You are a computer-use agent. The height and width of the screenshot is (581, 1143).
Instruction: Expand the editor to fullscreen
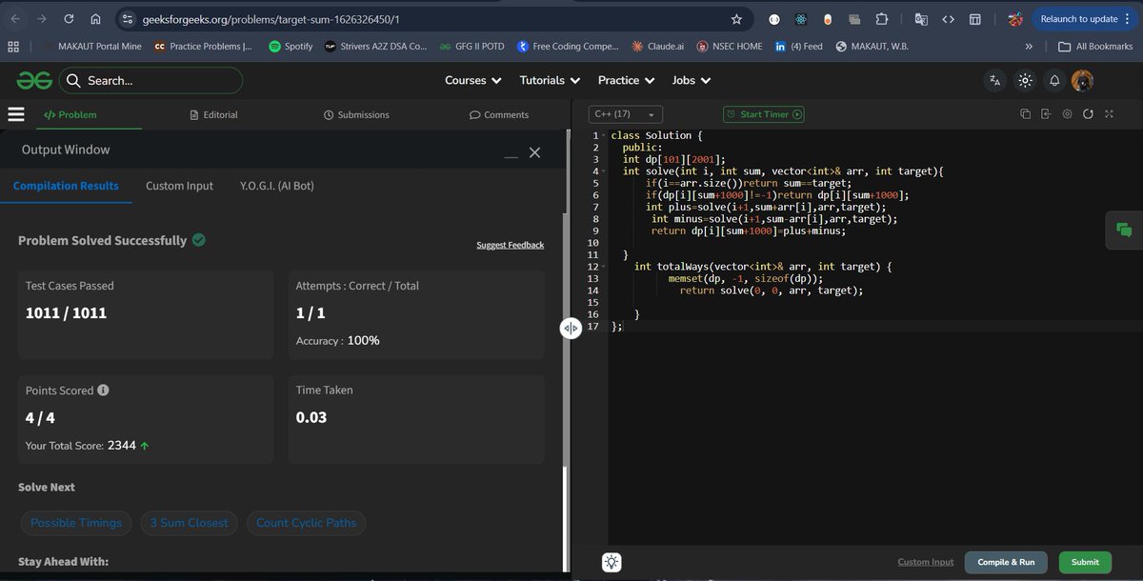point(1109,114)
